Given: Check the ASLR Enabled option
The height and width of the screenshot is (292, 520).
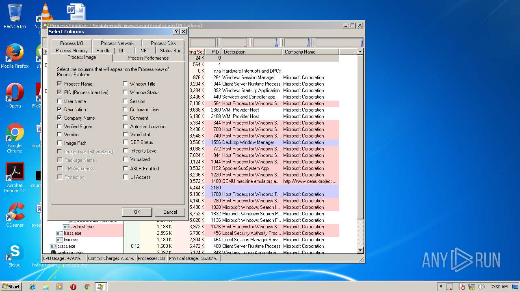Looking at the screenshot, I should coord(126,169).
